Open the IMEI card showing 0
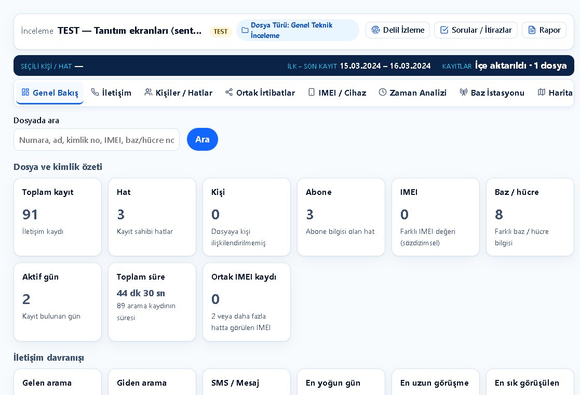 [x=435, y=217]
